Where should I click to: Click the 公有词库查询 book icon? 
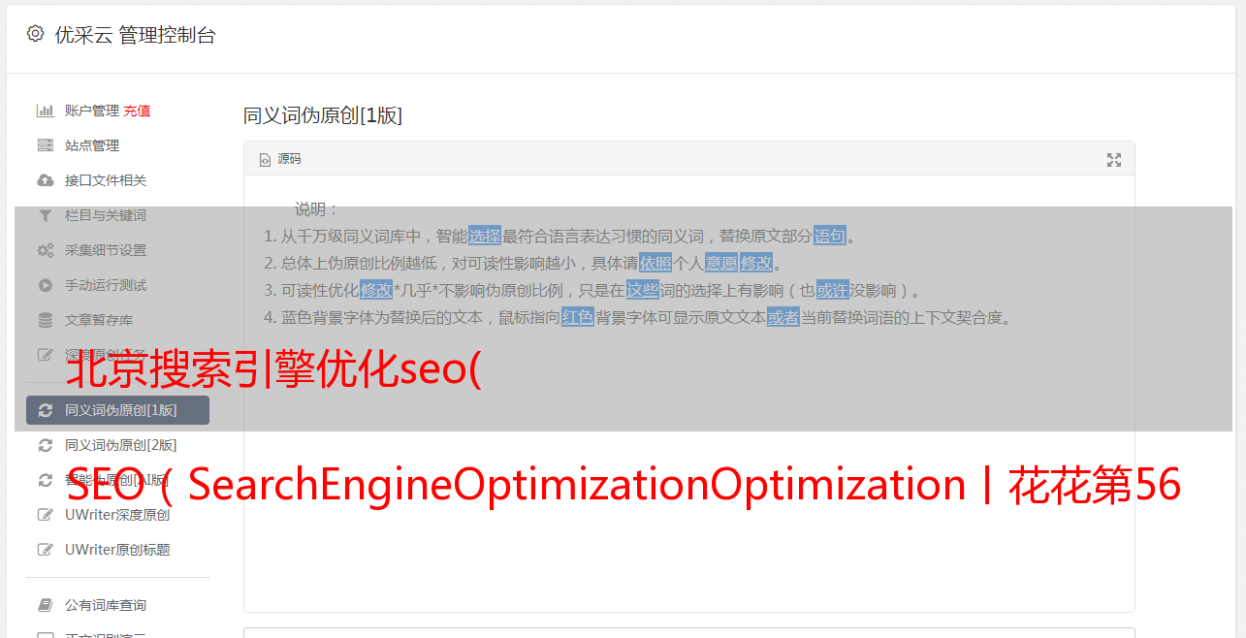[x=45, y=605]
